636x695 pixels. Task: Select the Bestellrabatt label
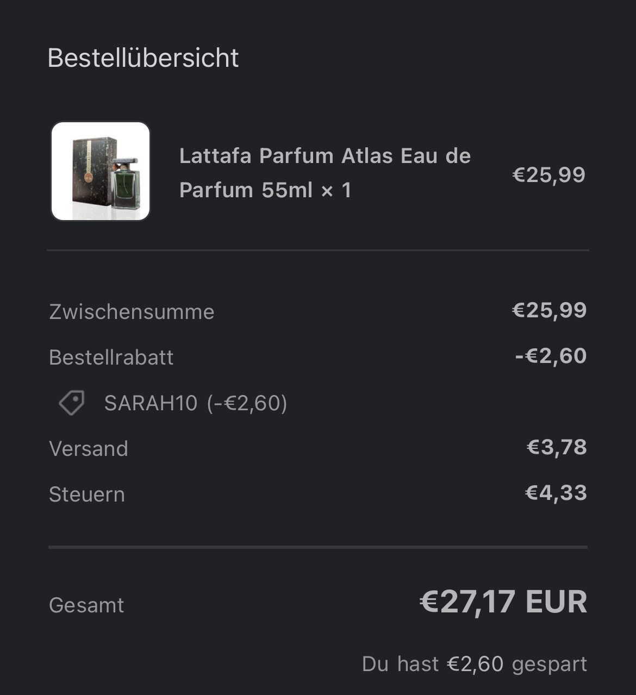point(111,358)
